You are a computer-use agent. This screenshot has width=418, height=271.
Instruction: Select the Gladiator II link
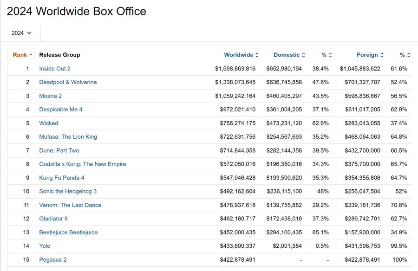[x=53, y=219]
